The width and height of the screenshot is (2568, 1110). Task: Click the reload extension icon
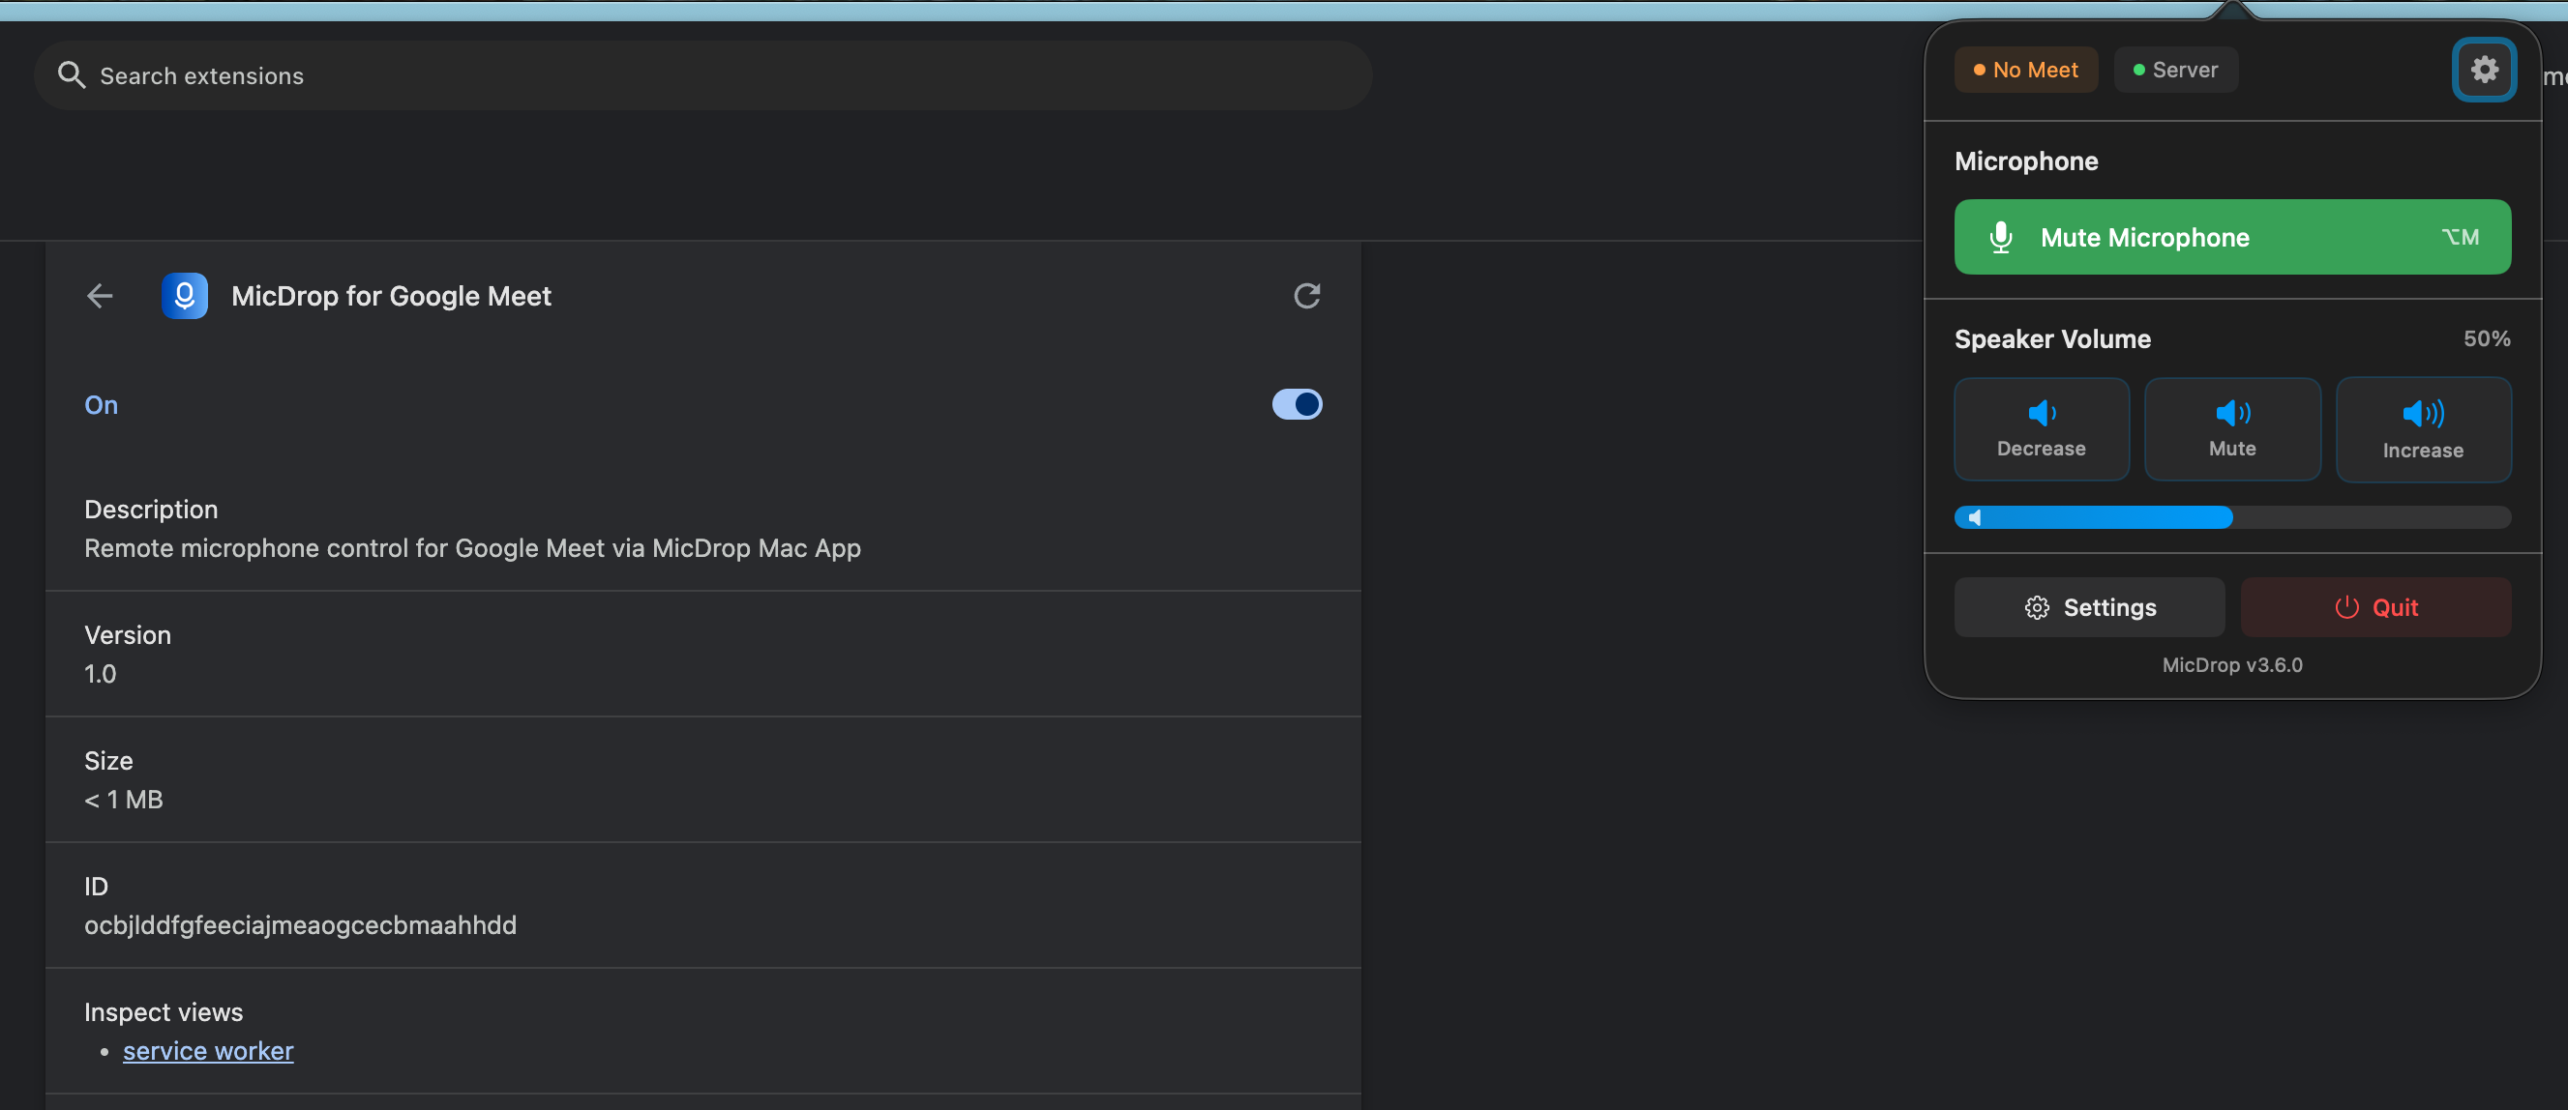coord(1306,296)
